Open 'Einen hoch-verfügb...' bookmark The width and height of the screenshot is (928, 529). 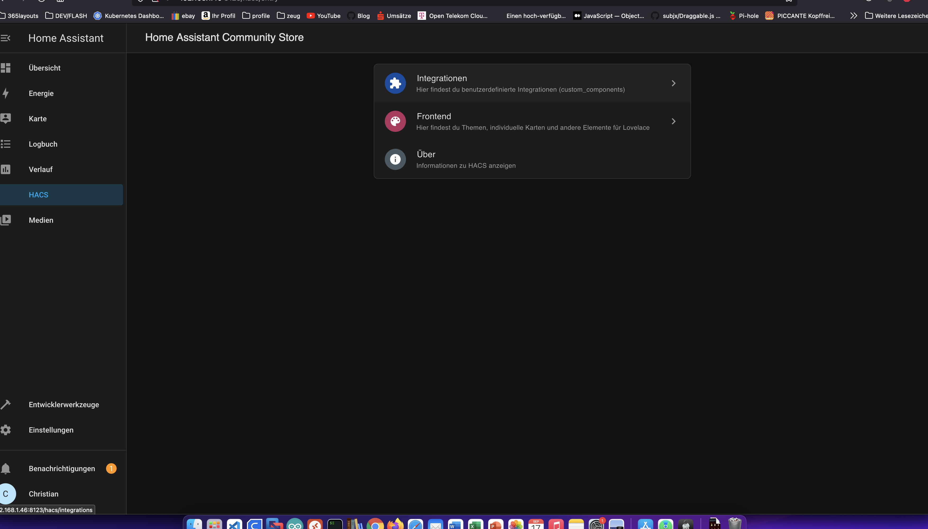click(536, 16)
